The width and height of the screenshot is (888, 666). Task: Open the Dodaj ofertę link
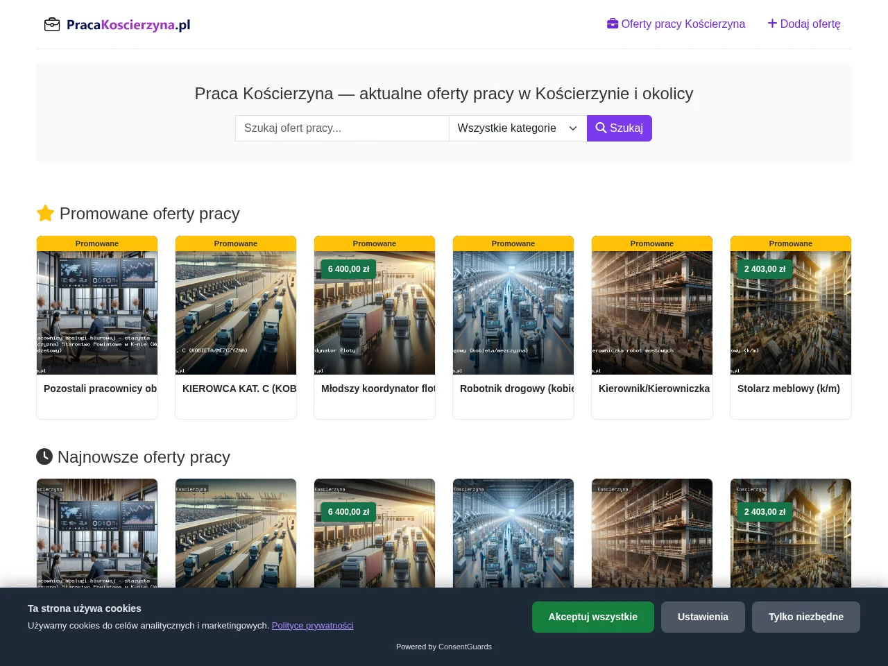804,24
